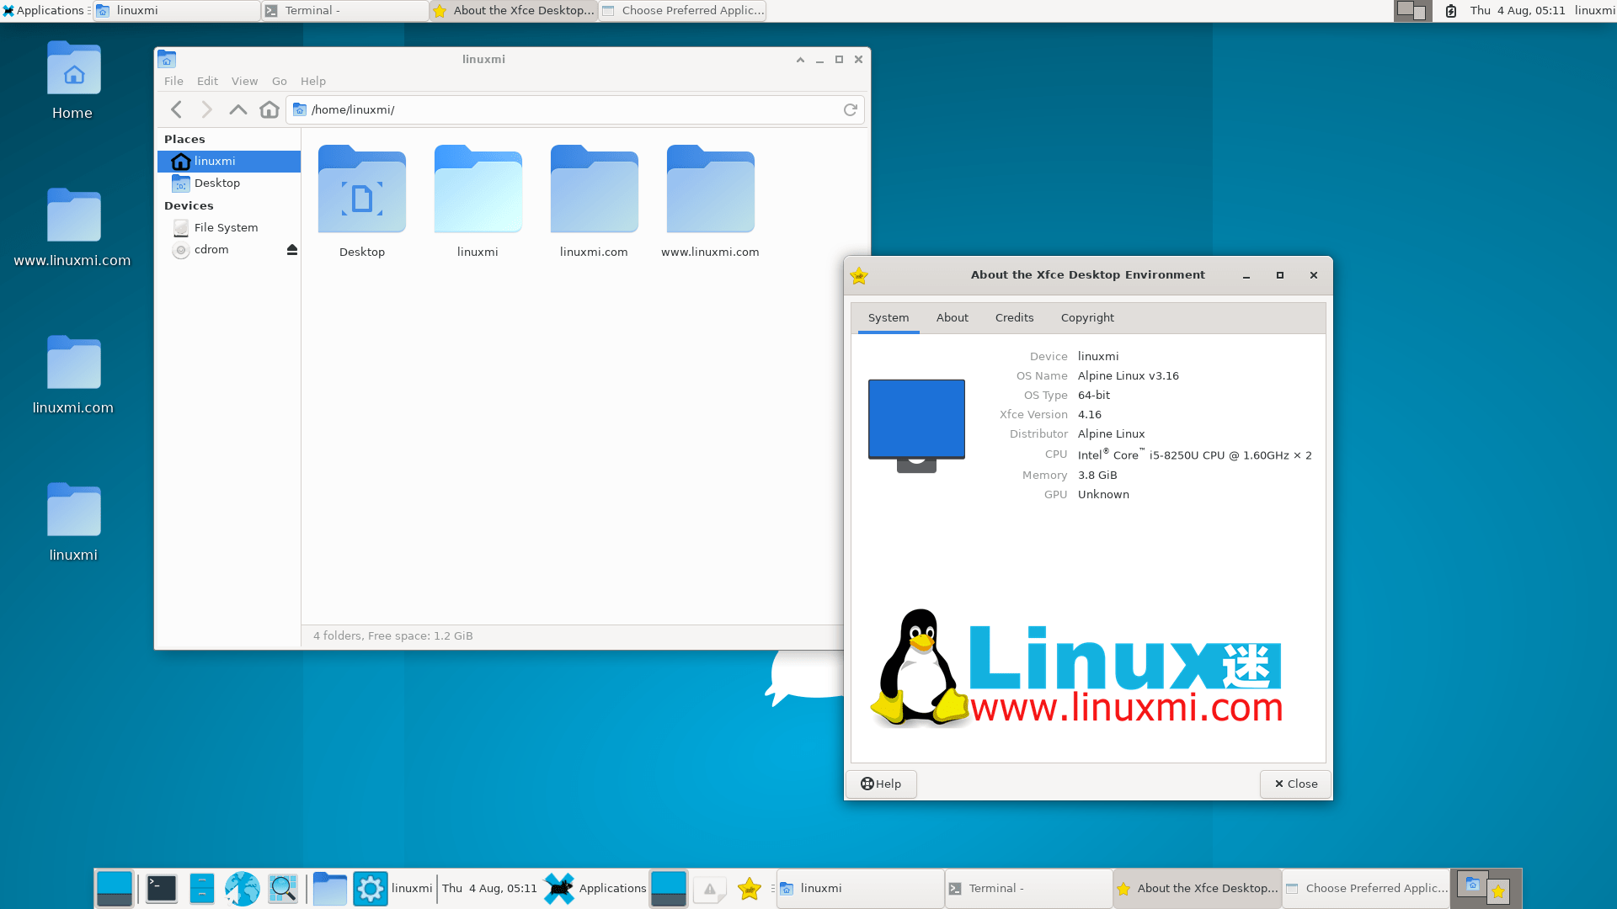Open the Settings Manager gear icon
The height and width of the screenshot is (909, 1617).
coord(370,888)
